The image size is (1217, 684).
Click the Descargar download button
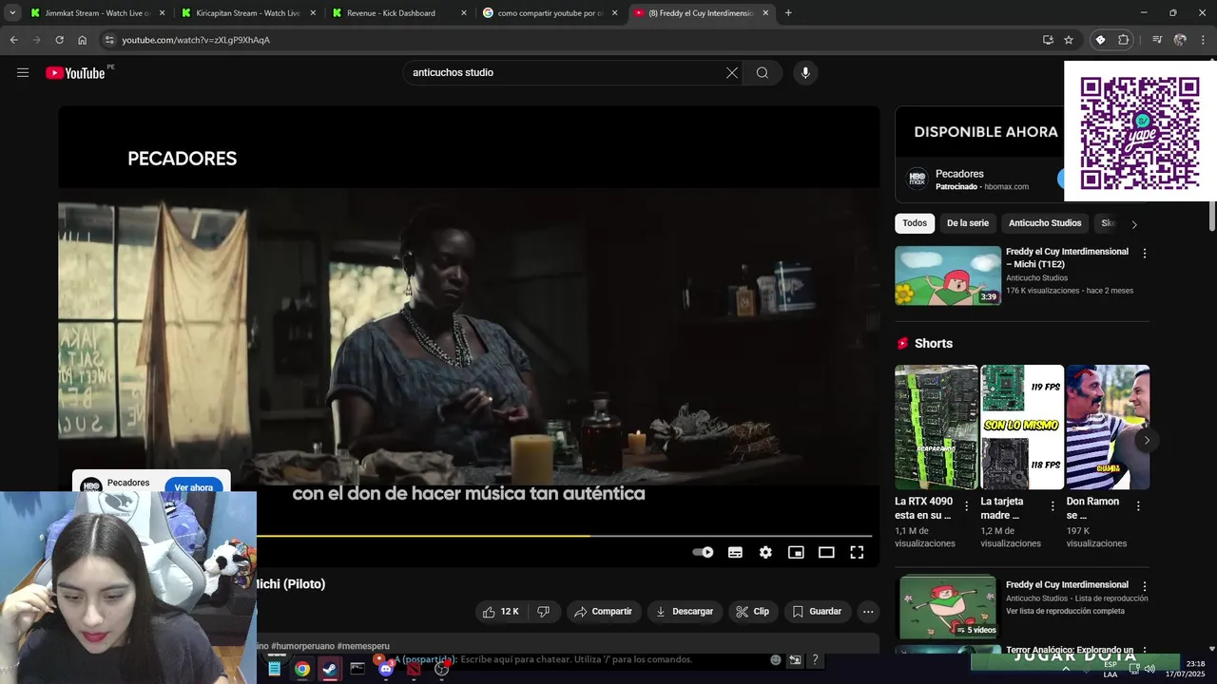click(684, 612)
